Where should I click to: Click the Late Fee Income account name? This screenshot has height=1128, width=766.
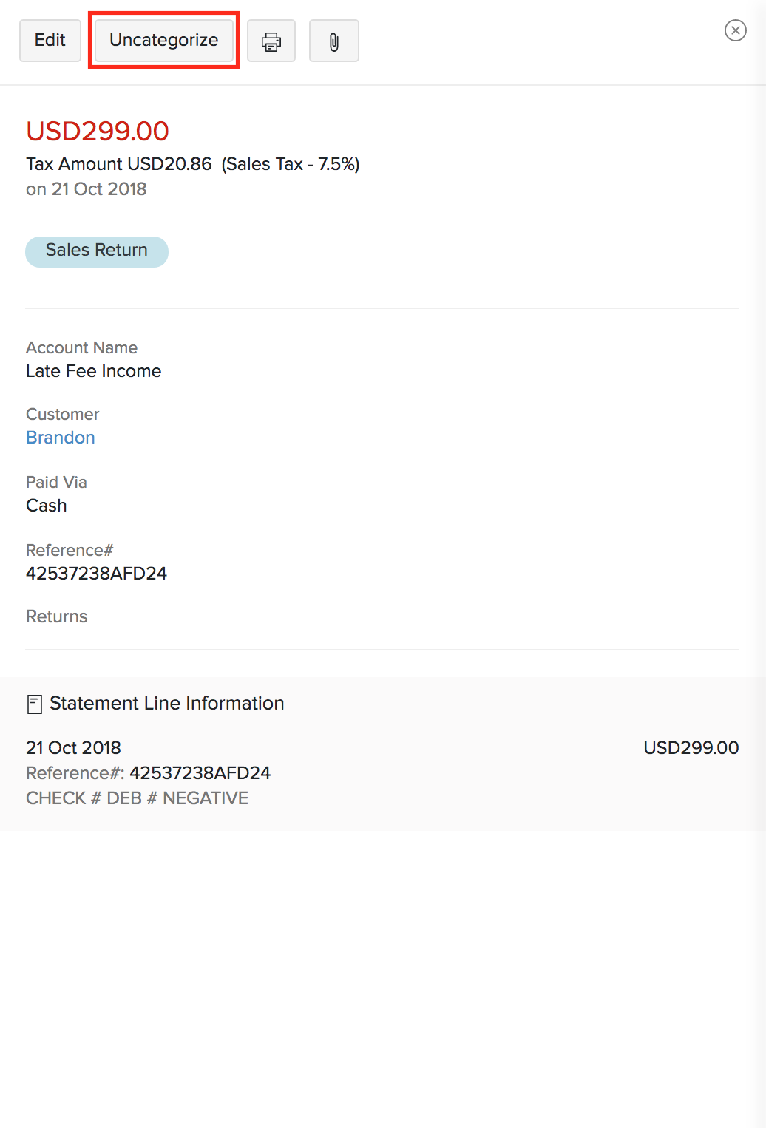(x=94, y=371)
